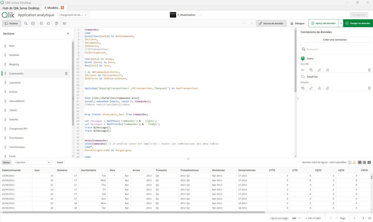The height and width of the screenshot is (222, 373).
Task: Activate the help question-mark icon
Action: pyautogui.click(x=56, y=23)
